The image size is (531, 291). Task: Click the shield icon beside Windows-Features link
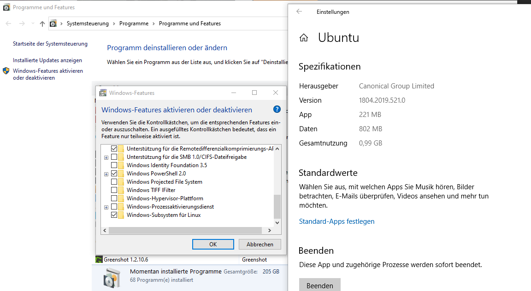coord(6,71)
